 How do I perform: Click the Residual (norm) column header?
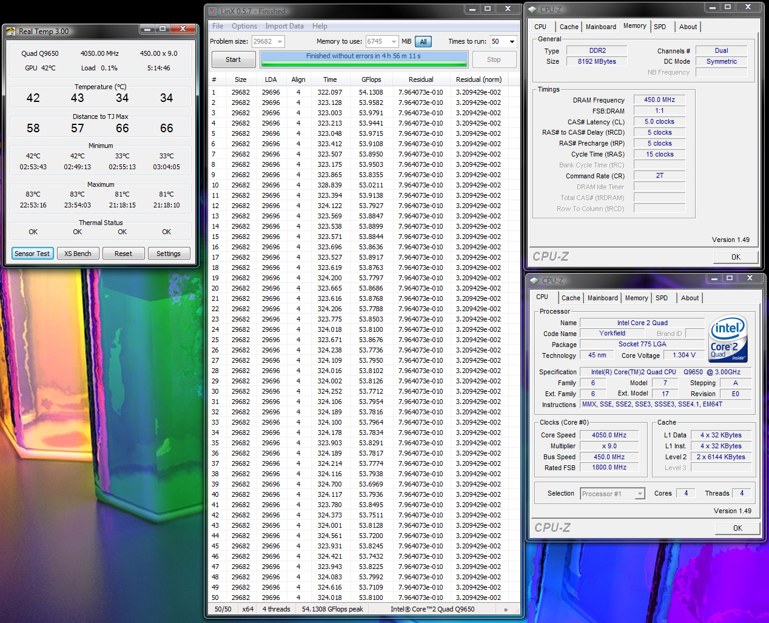pyautogui.click(x=479, y=79)
